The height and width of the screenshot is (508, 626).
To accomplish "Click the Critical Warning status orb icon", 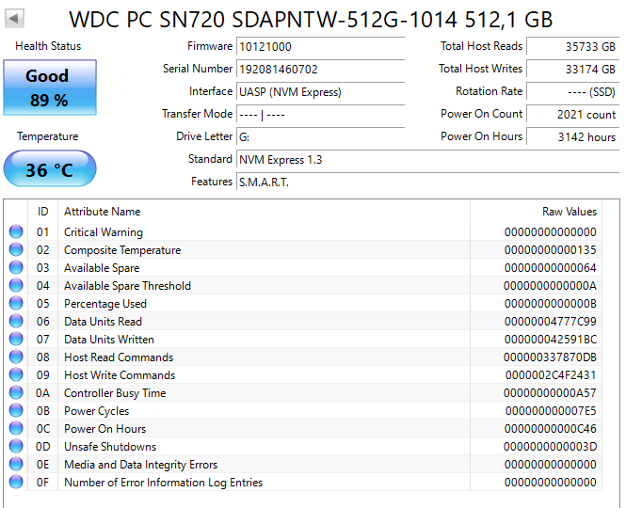I will [x=16, y=232].
